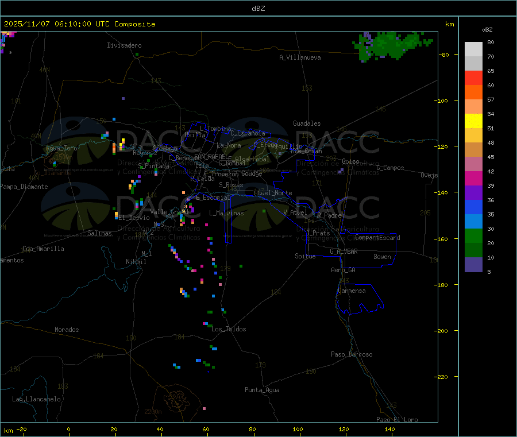Image resolution: width=517 pixels, height=437 pixels.
Task: Click the 0 km horizontal axis tick
Action: (68, 430)
